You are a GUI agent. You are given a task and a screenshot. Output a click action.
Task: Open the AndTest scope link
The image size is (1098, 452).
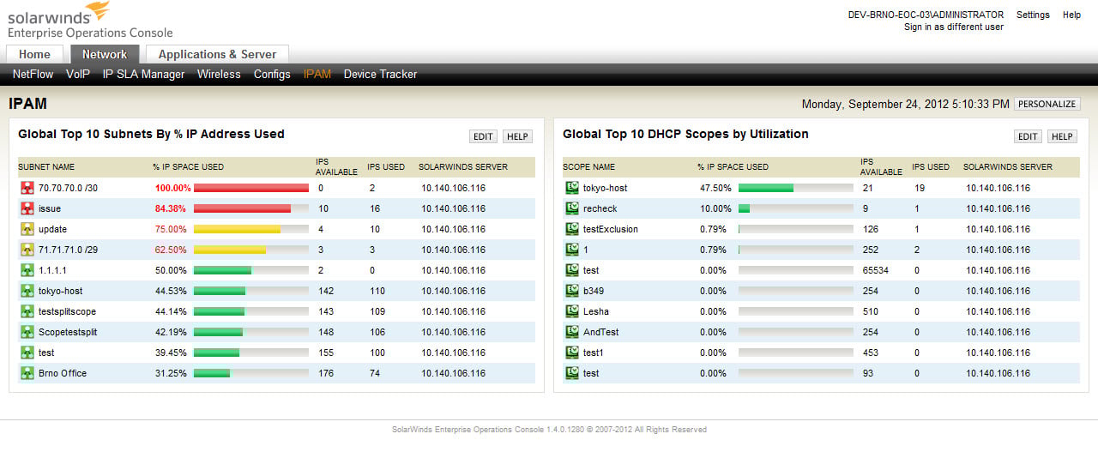(x=600, y=332)
